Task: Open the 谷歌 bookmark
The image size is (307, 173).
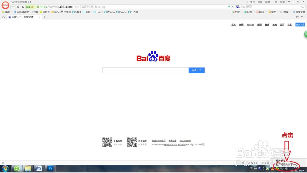Action: [34, 12]
